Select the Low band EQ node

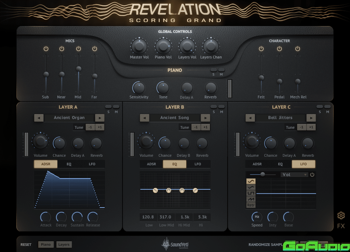click(x=156, y=190)
